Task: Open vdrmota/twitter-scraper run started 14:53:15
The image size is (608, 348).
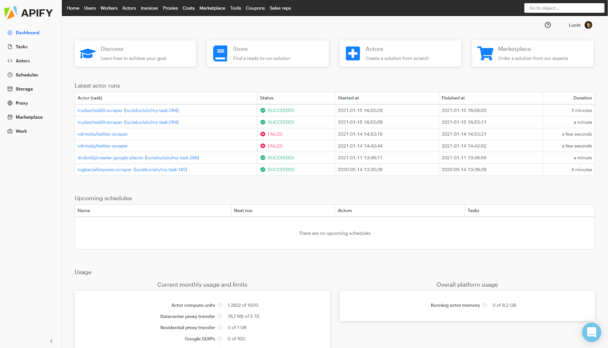Action: point(103,134)
